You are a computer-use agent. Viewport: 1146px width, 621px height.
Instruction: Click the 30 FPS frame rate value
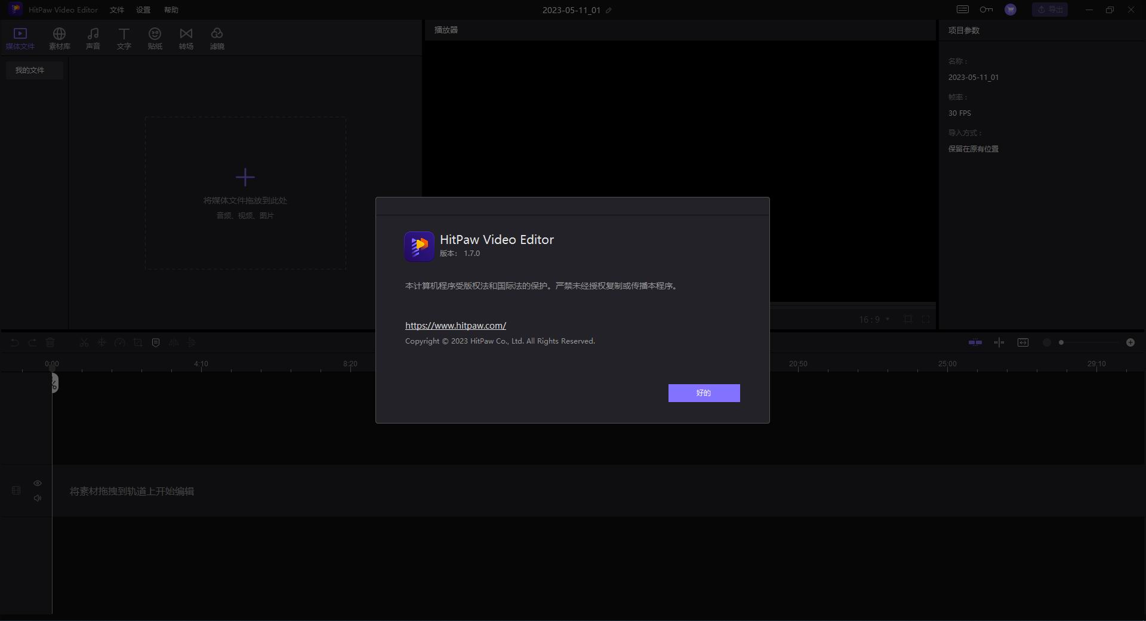pos(960,113)
